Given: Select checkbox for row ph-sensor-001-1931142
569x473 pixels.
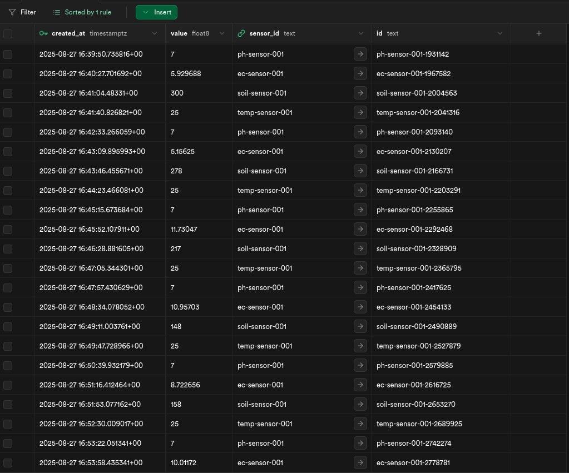Looking at the screenshot, I should point(8,54).
